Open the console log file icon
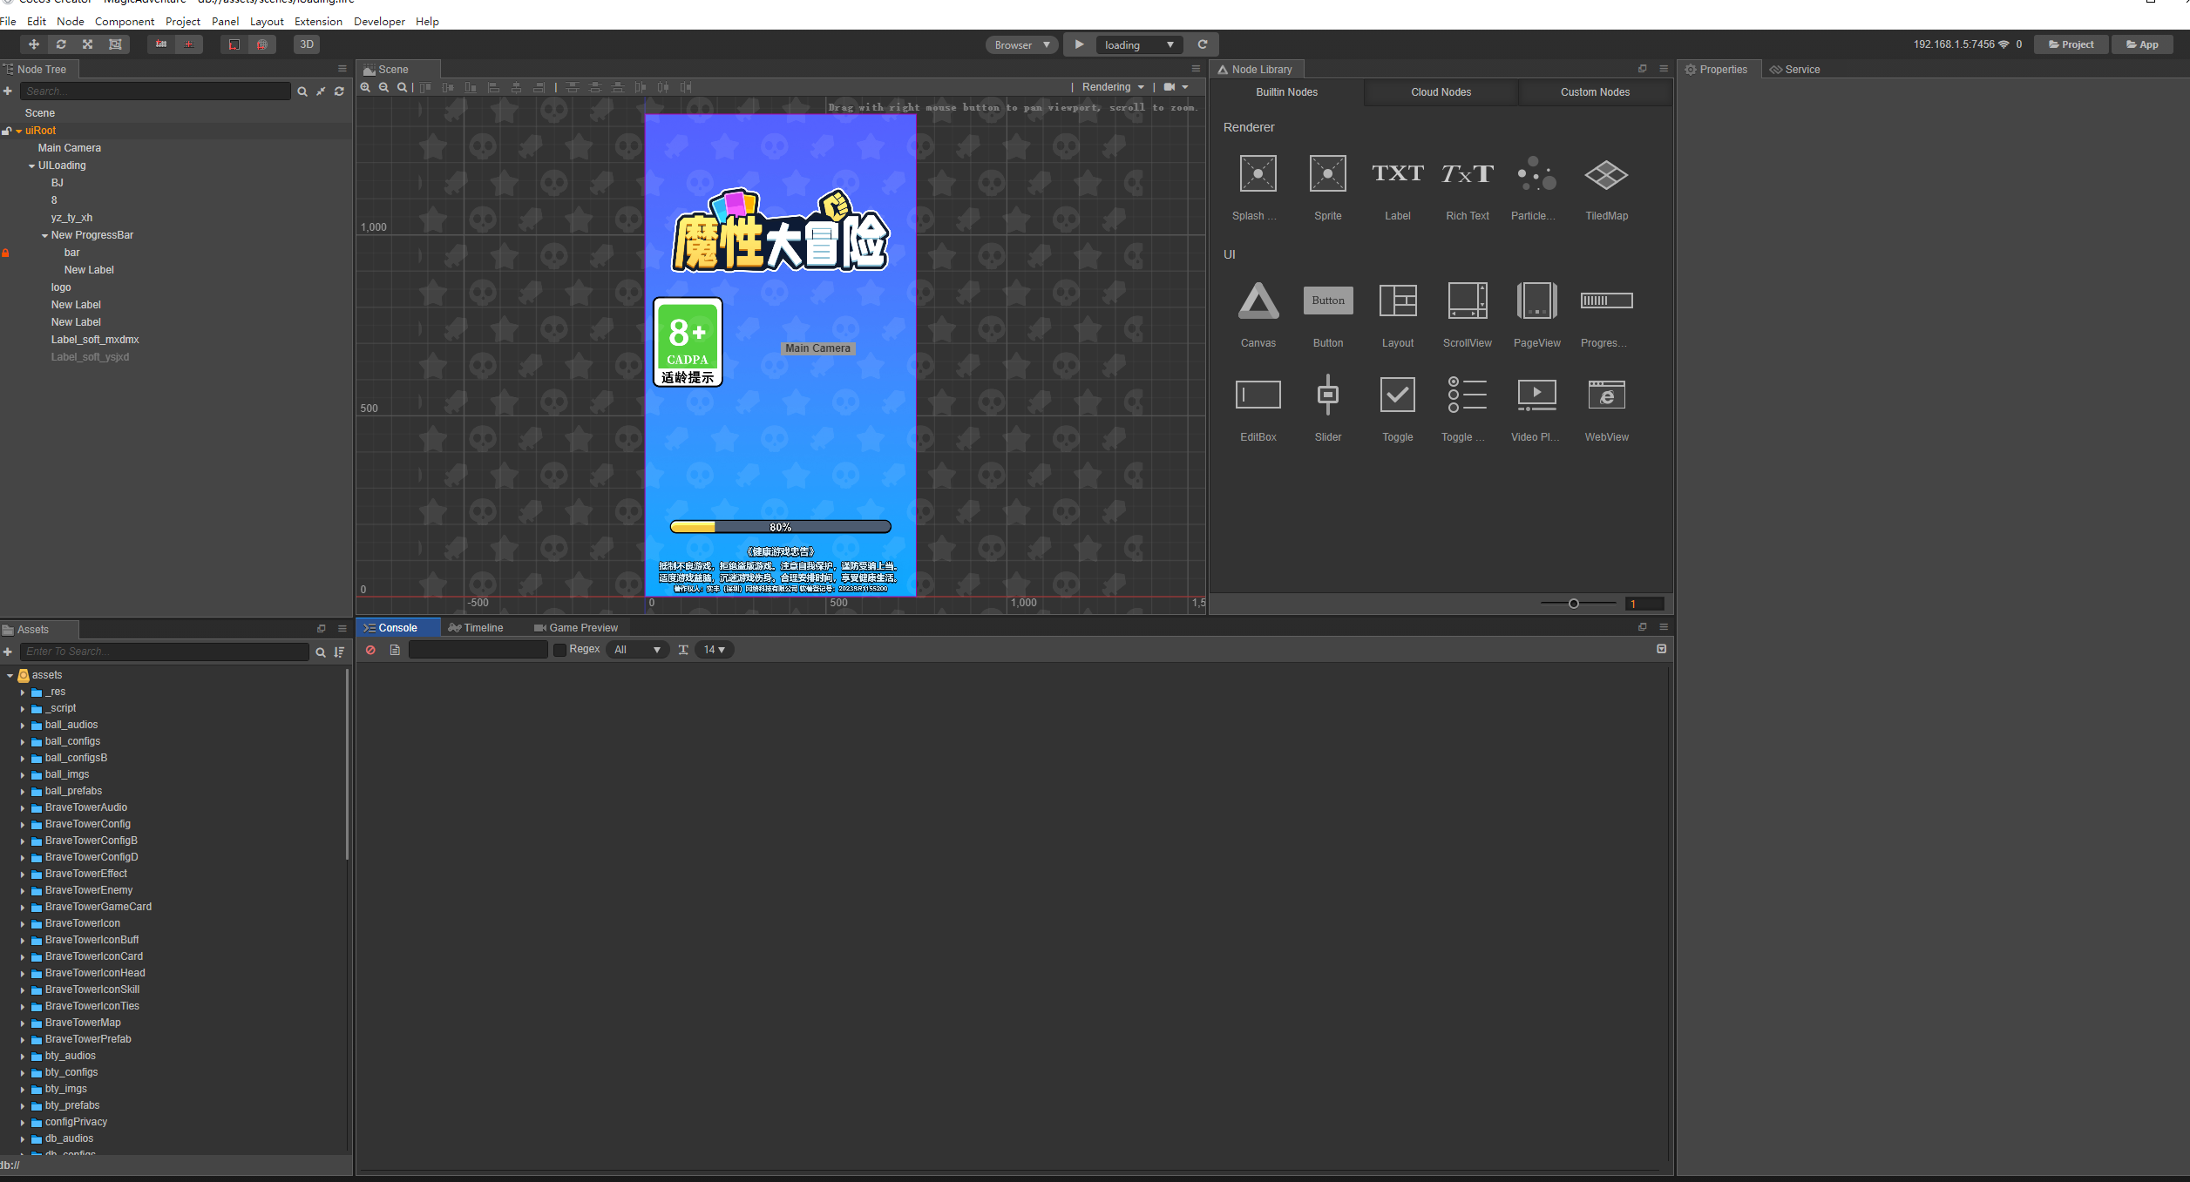The image size is (2190, 1182). pos(395,650)
